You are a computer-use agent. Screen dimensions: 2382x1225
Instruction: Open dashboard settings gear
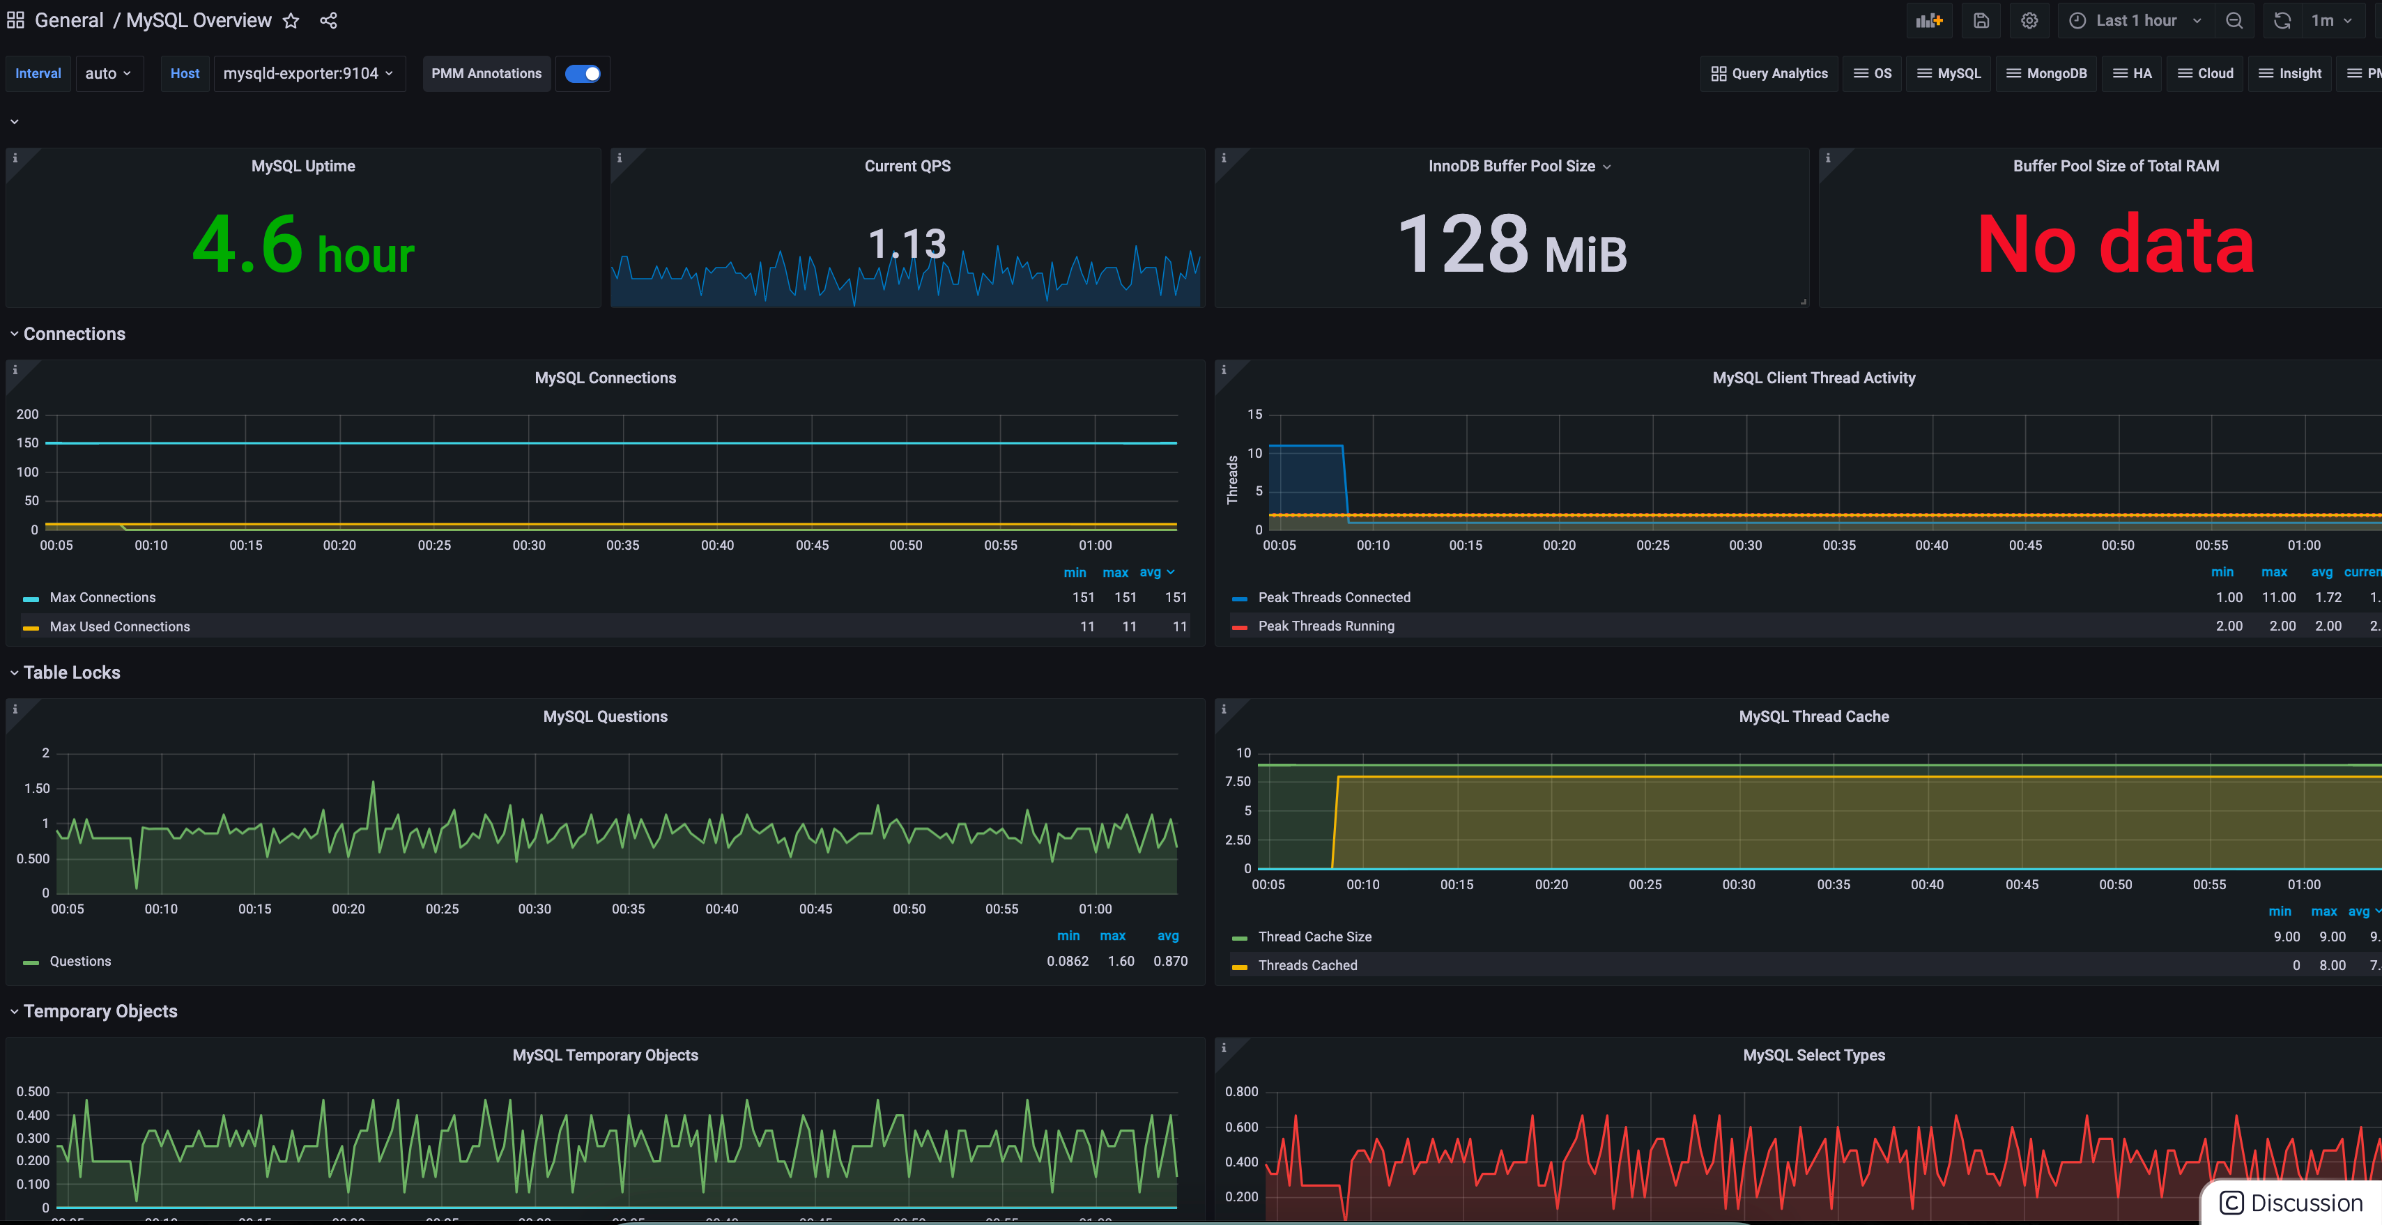2029,20
